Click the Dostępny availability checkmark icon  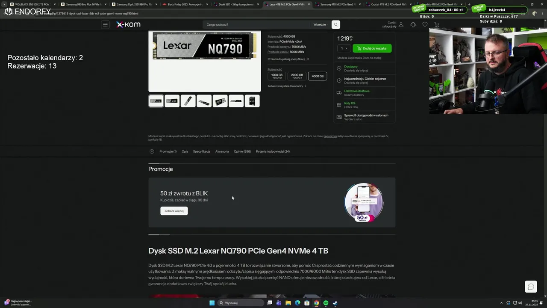click(x=339, y=68)
